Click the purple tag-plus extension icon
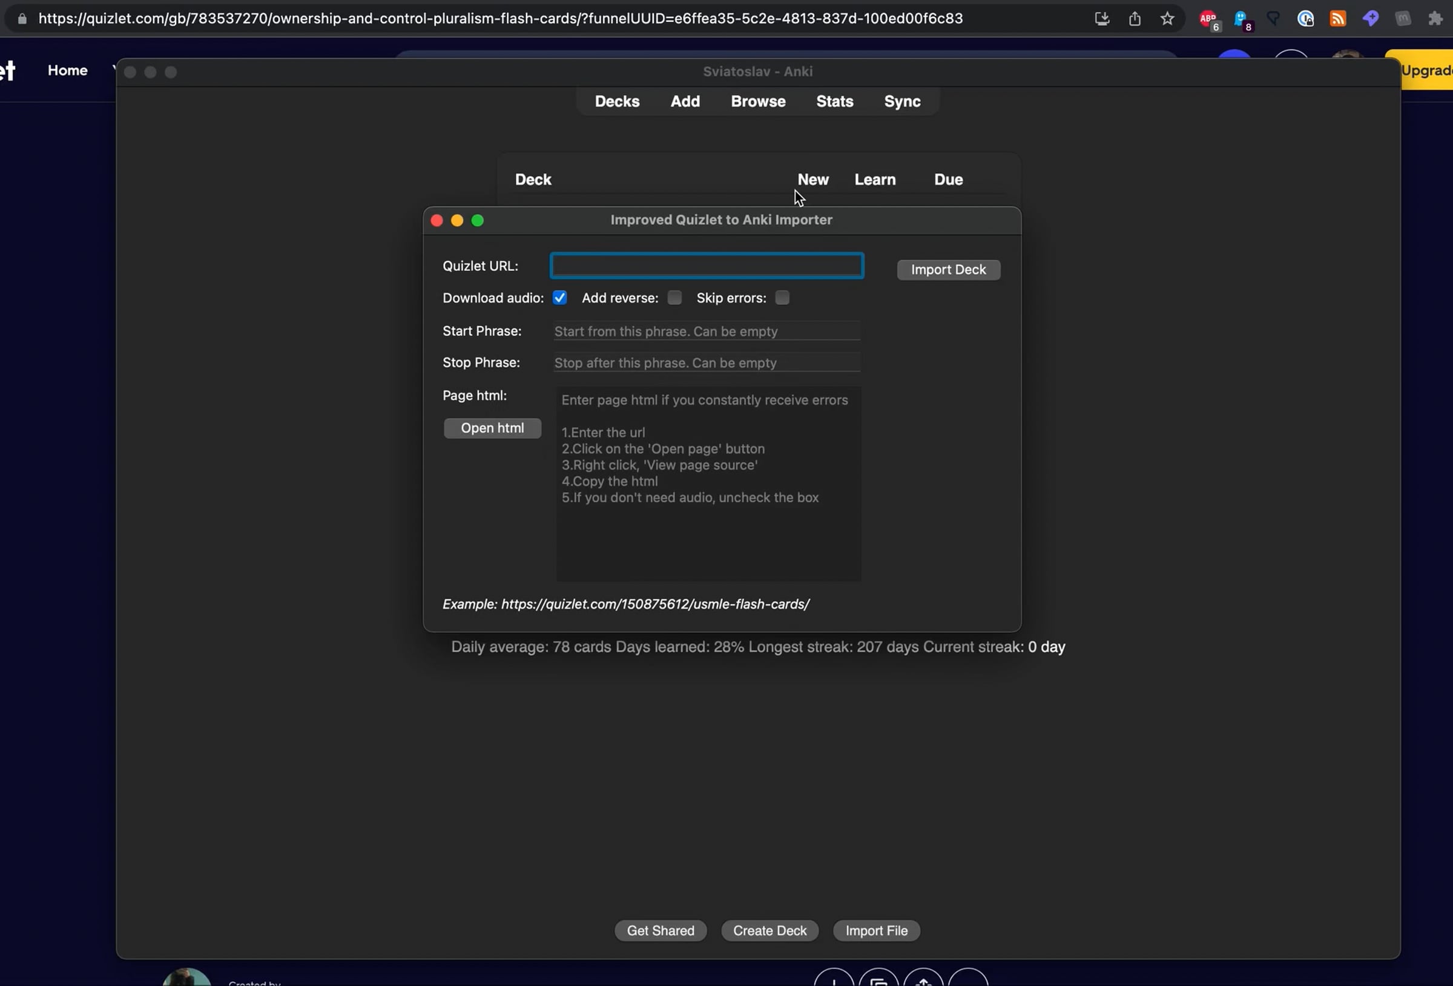The width and height of the screenshot is (1453, 986). click(1371, 19)
